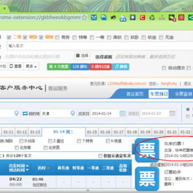Focus the 天津 destination field

[58, 113]
